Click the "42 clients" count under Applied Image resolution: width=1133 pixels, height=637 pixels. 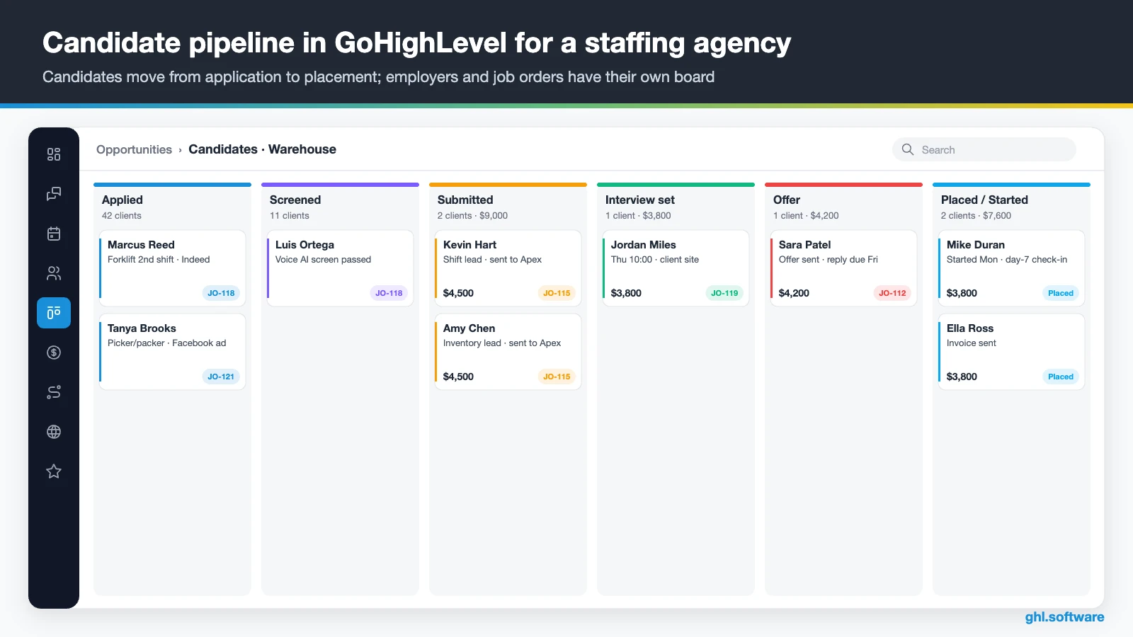(x=122, y=216)
